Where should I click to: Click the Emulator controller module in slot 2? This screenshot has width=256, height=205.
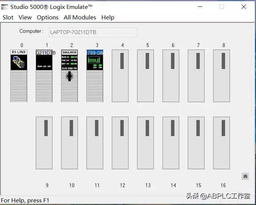[70, 60]
